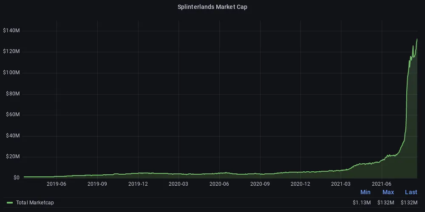Viewport: 425px width, 212px height.
Task: Click the 2019-12 x-axis label
Action: 138,184
